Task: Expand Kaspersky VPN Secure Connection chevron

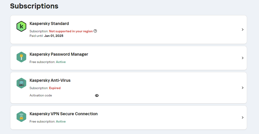Action: click(243, 118)
